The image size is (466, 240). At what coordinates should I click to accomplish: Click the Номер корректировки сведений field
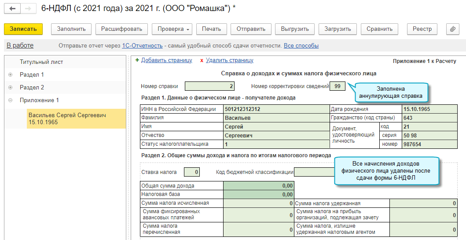click(x=337, y=86)
